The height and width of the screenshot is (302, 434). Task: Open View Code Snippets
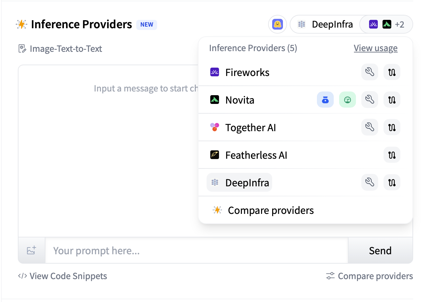[x=63, y=276]
